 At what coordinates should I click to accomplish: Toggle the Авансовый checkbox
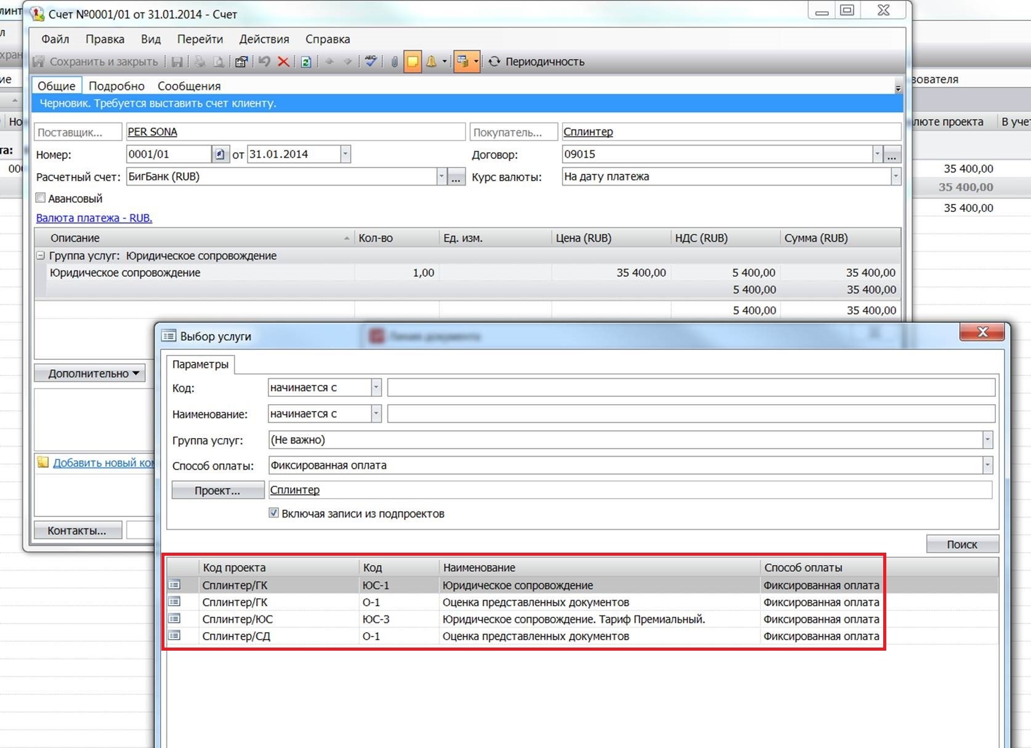click(x=41, y=198)
